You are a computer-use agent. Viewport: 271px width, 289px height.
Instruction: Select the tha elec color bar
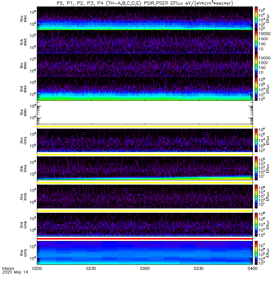pos(256,18)
